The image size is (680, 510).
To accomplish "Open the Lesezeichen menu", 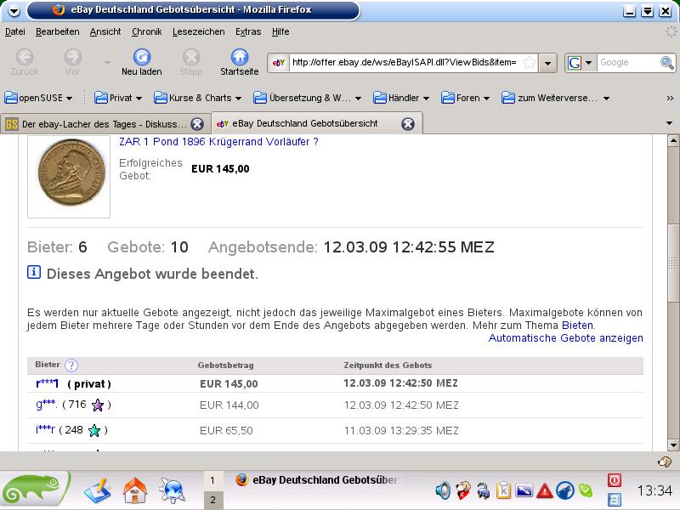I will click(x=198, y=31).
